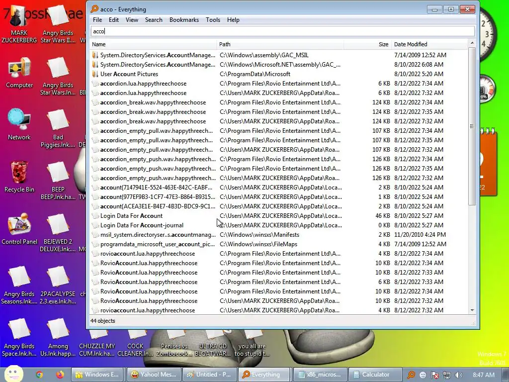The width and height of the screenshot is (509, 382).
Task: Select the Login Data For Account result
Action: (279, 216)
